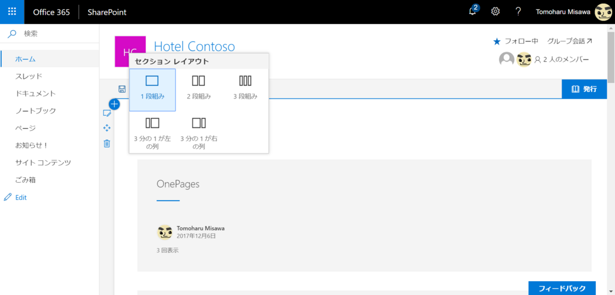Click the 3 回表示 view count text
Image resolution: width=615 pixels, height=295 pixels.
[x=168, y=250]
